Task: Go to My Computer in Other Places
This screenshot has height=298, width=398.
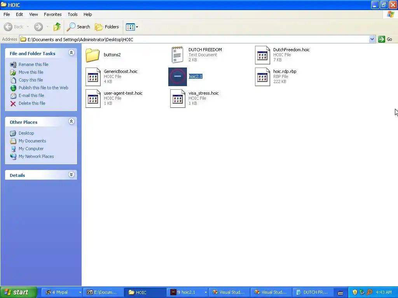Action: pos(31,149)
